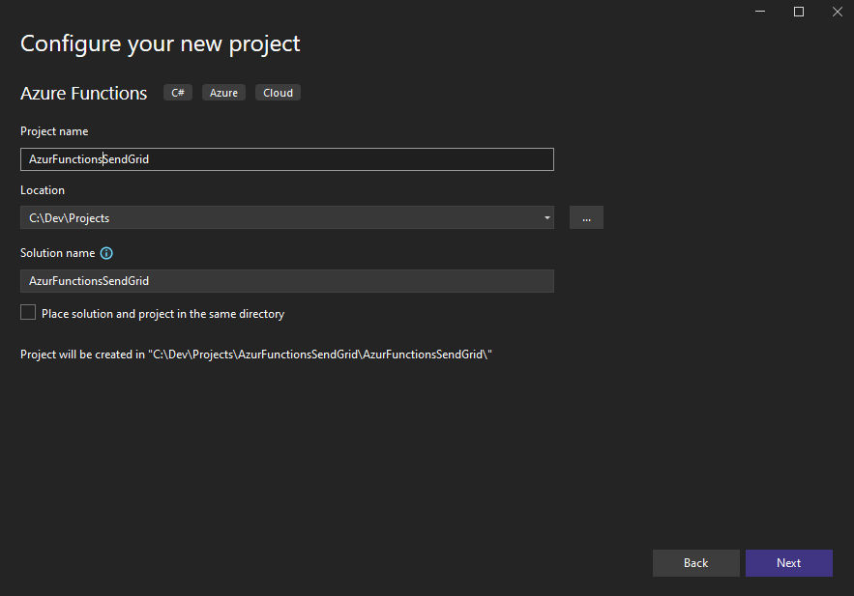854x596 pixels.
Task: Select the C# language tag
Action: 177,92
